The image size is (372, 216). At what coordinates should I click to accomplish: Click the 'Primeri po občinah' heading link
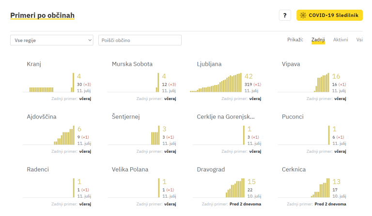42,15
